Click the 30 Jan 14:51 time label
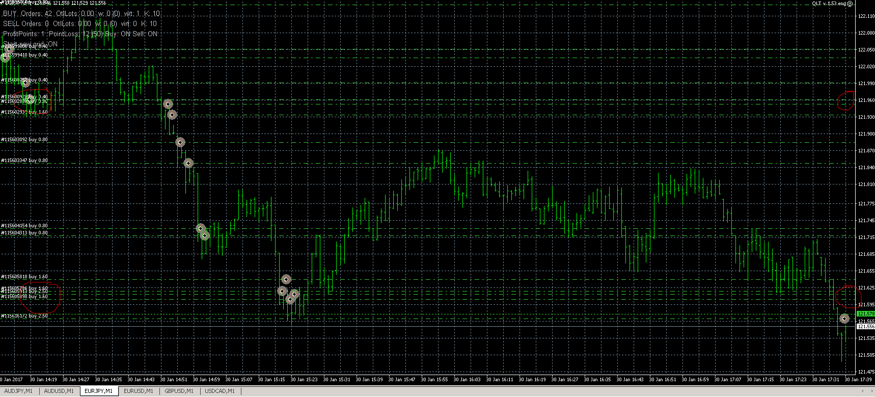Image resolution: width=875 pixels, height=397 pixels. click(174, 380)
